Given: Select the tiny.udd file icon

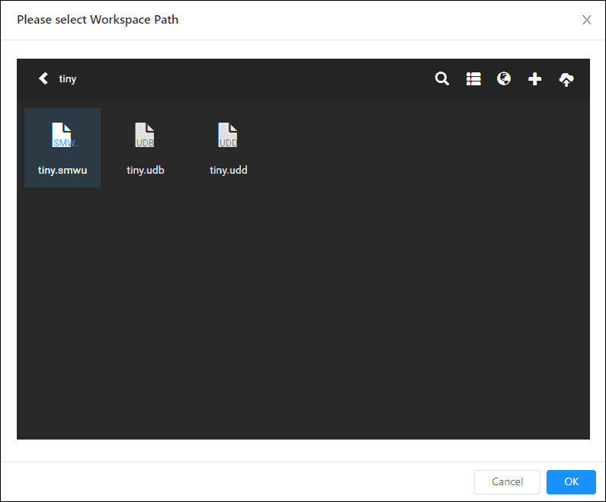Looking at the screenshot, I should click(x=228, y=136).
